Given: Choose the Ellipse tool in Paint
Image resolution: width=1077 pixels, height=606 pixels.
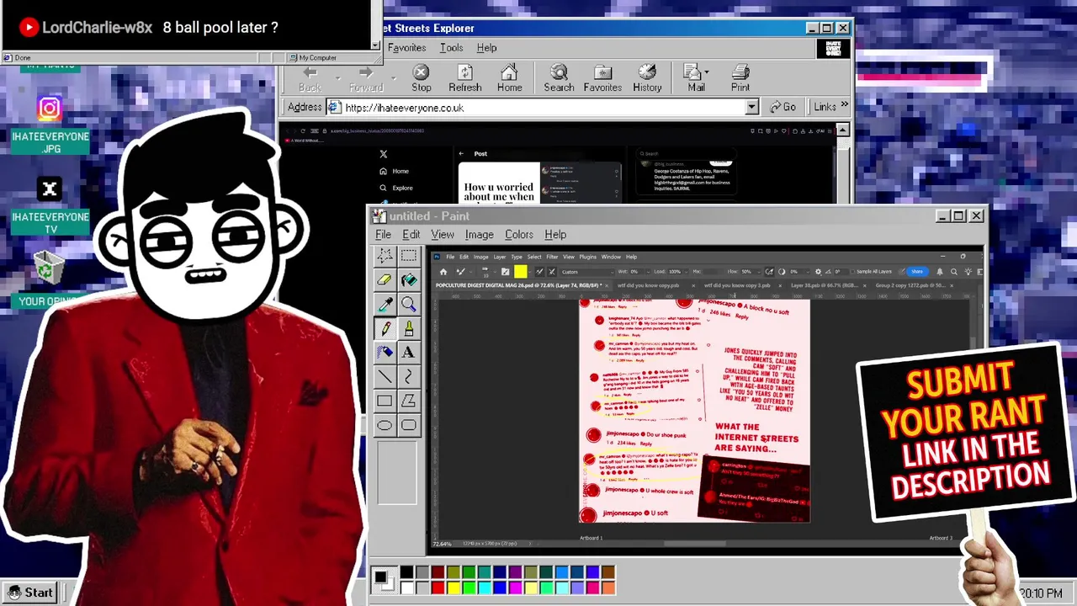Looking at the screenshot, I should (x=385, y=425).
